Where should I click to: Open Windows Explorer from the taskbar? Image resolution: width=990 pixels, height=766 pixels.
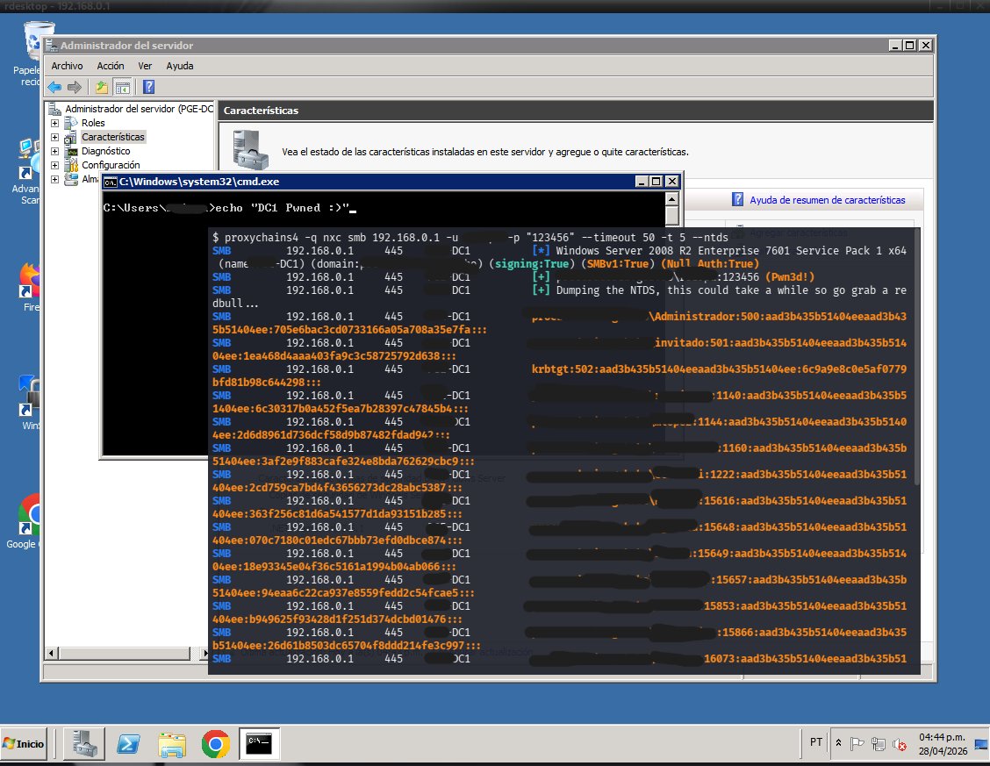click(x=172, y=744)
